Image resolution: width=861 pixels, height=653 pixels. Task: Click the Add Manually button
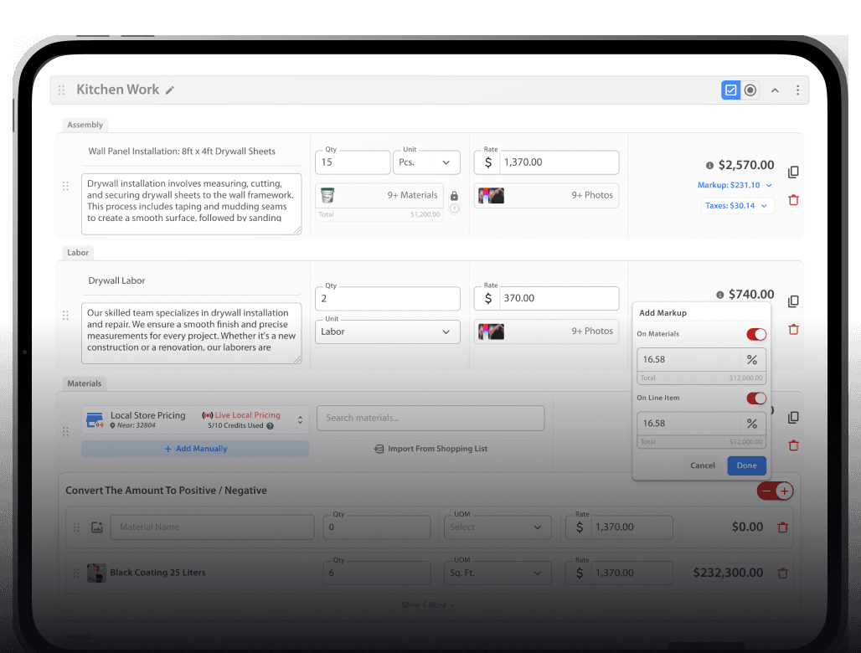(x=195, y=449)
